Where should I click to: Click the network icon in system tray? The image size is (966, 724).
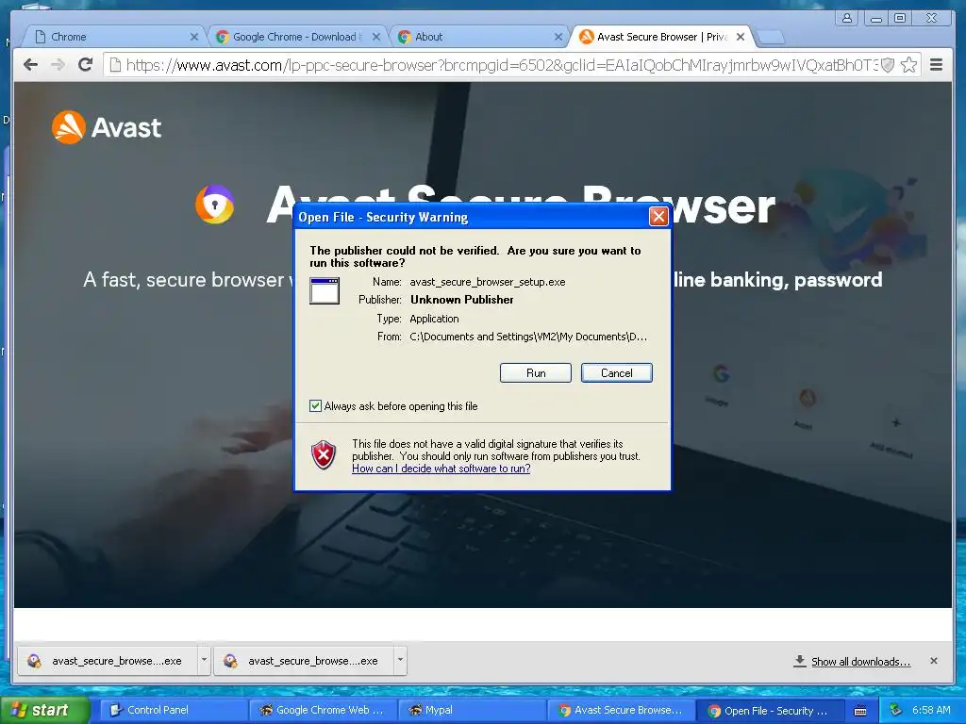[896, 710]
